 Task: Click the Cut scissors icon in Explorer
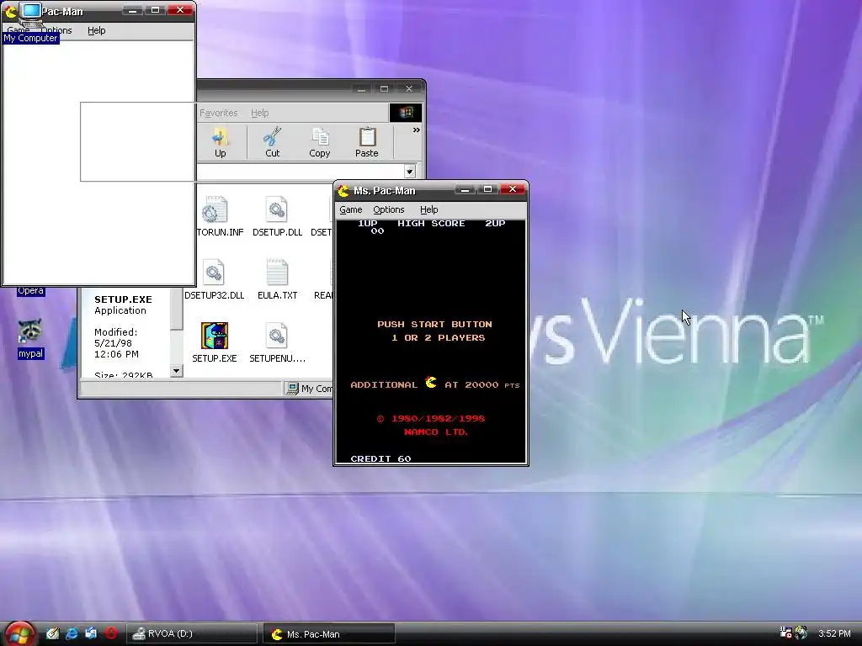coord(272,142)
